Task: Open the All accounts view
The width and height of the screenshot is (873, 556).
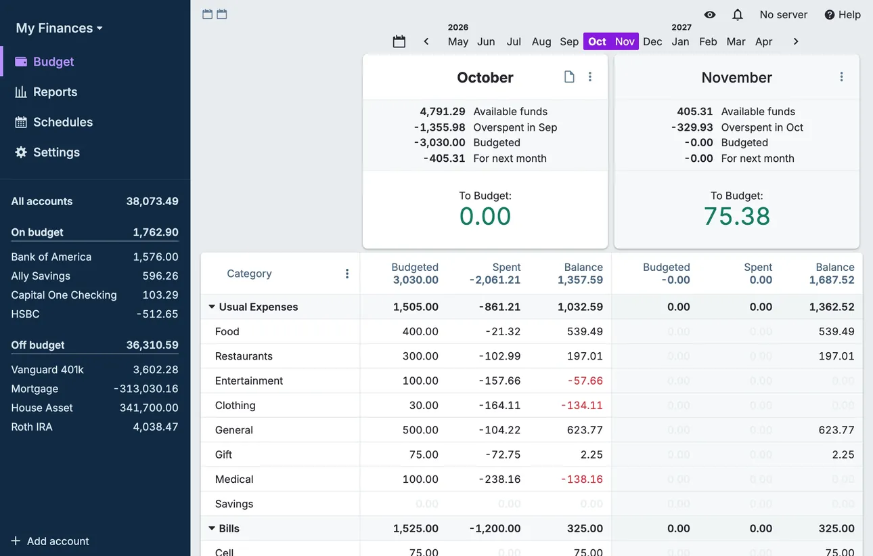Action: click(95, 201)
